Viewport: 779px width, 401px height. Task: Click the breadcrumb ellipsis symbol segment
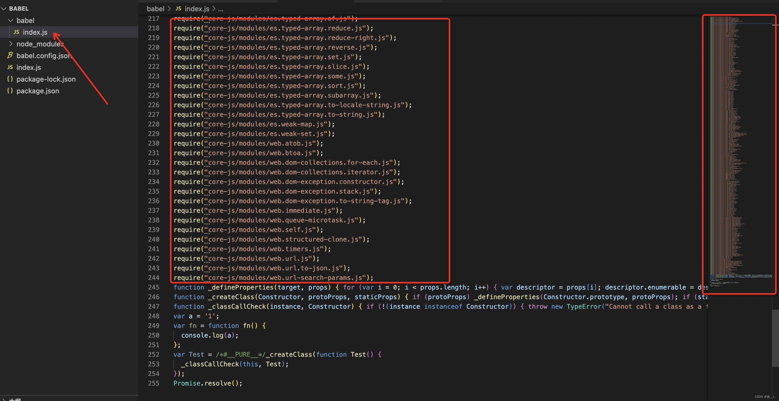coord(221,9)
